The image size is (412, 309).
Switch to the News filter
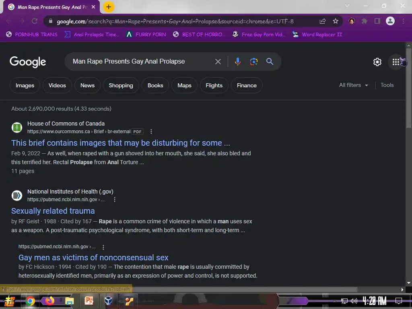(87, 85)
